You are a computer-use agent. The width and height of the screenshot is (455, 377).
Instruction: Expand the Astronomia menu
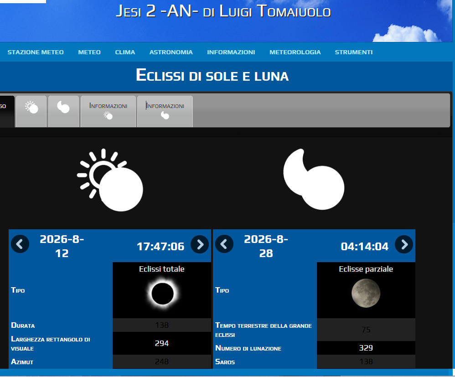(x=171, y=52)
